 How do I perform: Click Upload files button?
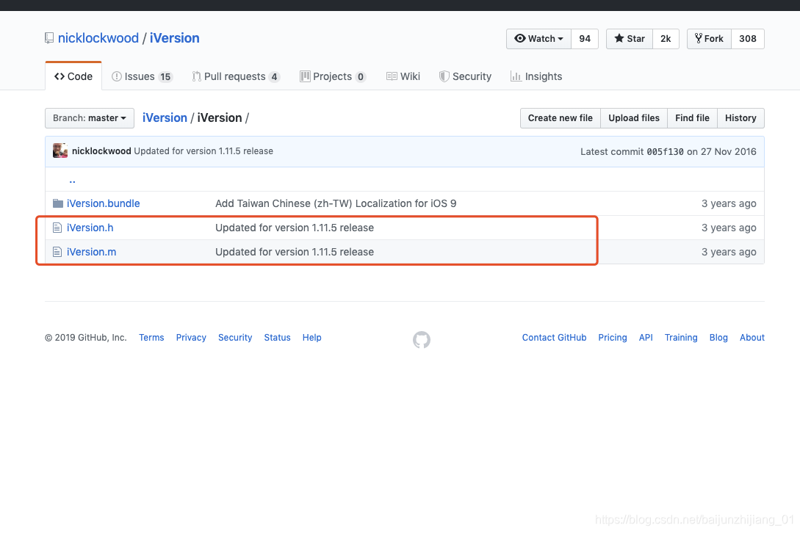634,118
